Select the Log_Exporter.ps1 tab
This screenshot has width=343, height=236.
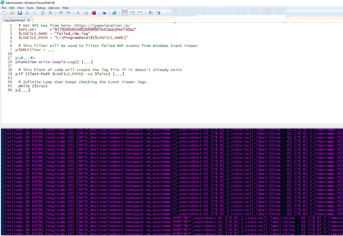(15, 20)
